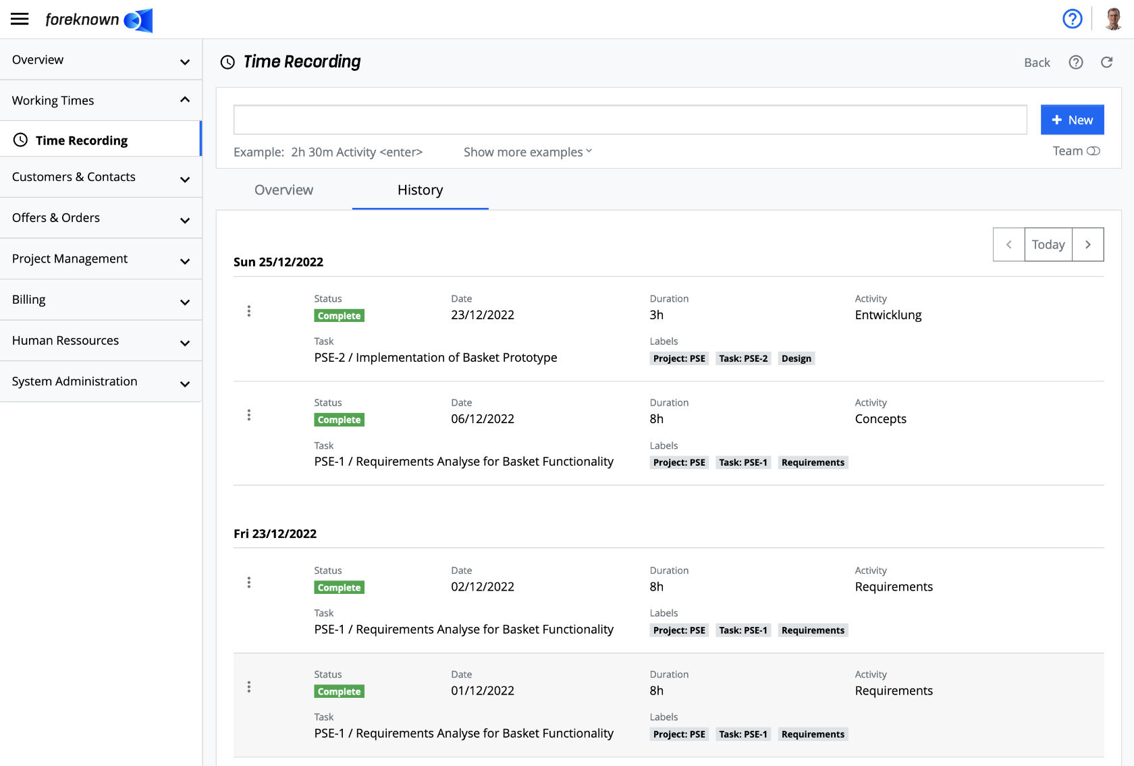
Task: Click Project: PSE label on 23/12/2022 entry
Action: (679, 358)
